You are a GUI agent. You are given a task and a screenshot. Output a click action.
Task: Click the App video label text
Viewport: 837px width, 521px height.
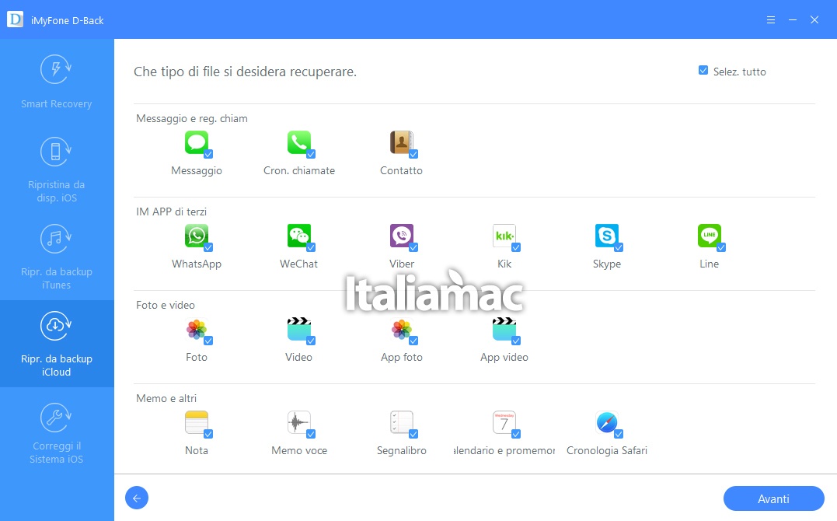504,358
